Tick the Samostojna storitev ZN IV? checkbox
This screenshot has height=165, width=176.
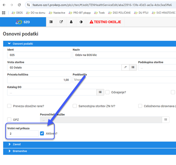[75, 106]
